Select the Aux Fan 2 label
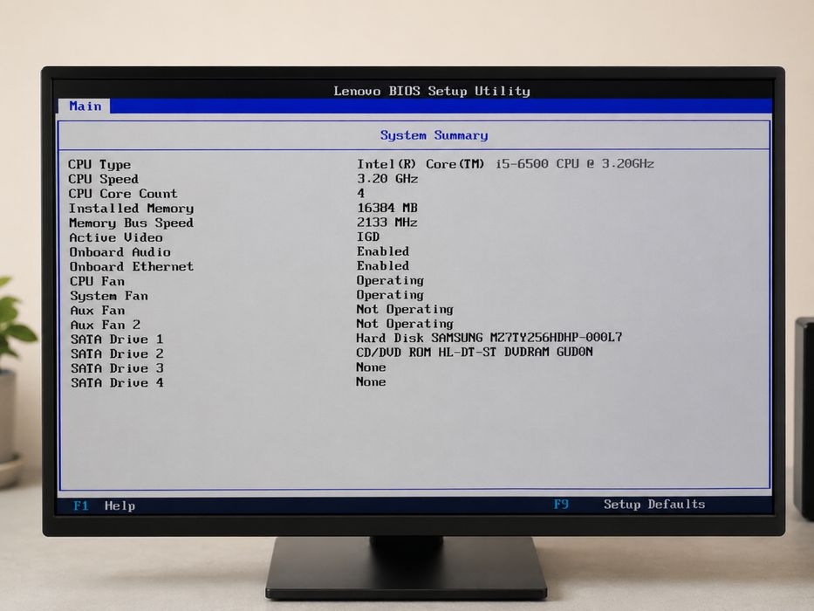The width and height of the screenshot is (814, 611). tap(106, 325)
